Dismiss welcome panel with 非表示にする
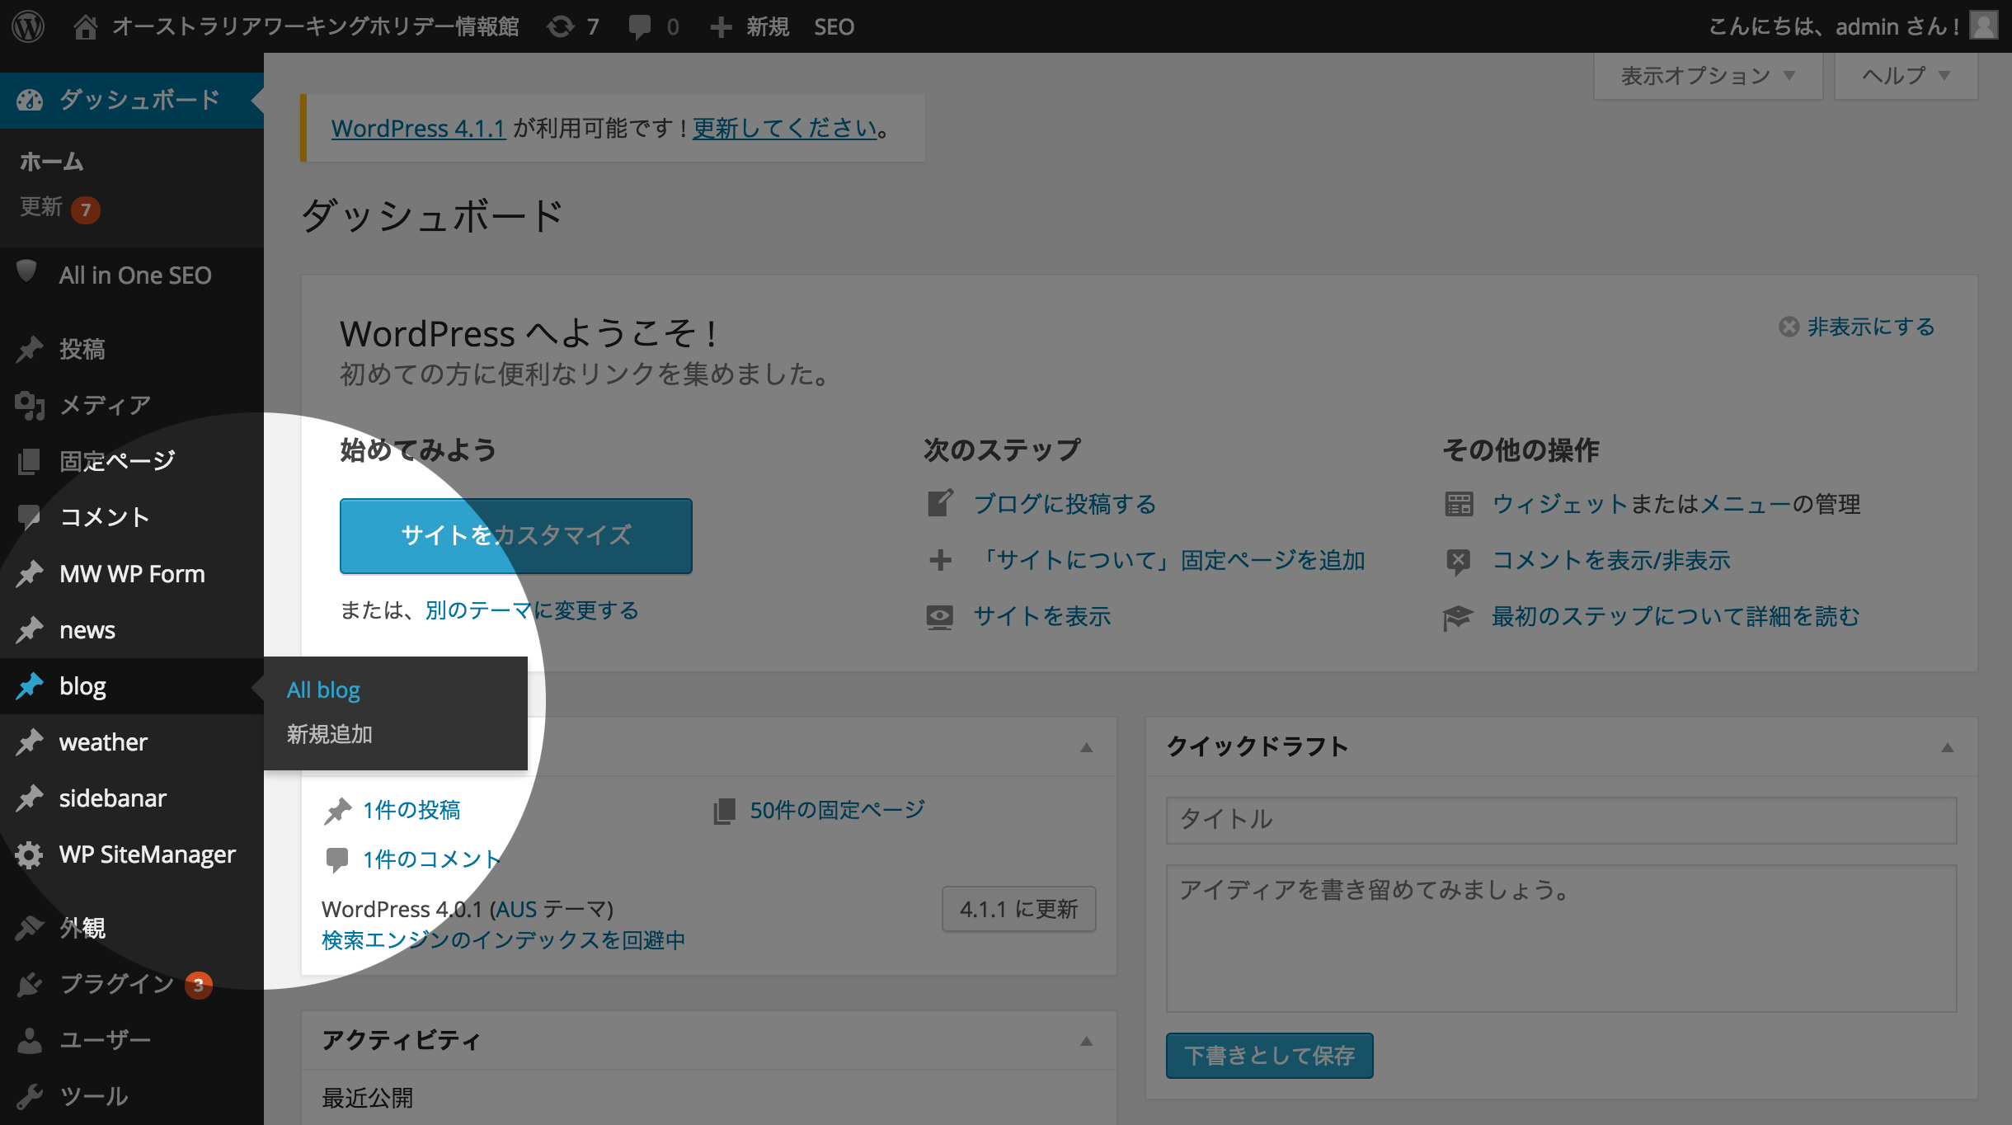2012x1125 pixels. click(x=1856, y=327)
